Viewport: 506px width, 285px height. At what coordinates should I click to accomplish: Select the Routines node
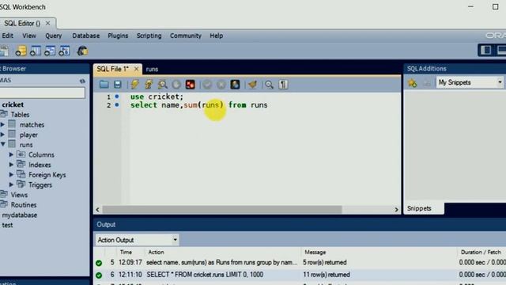coord(24,205)
